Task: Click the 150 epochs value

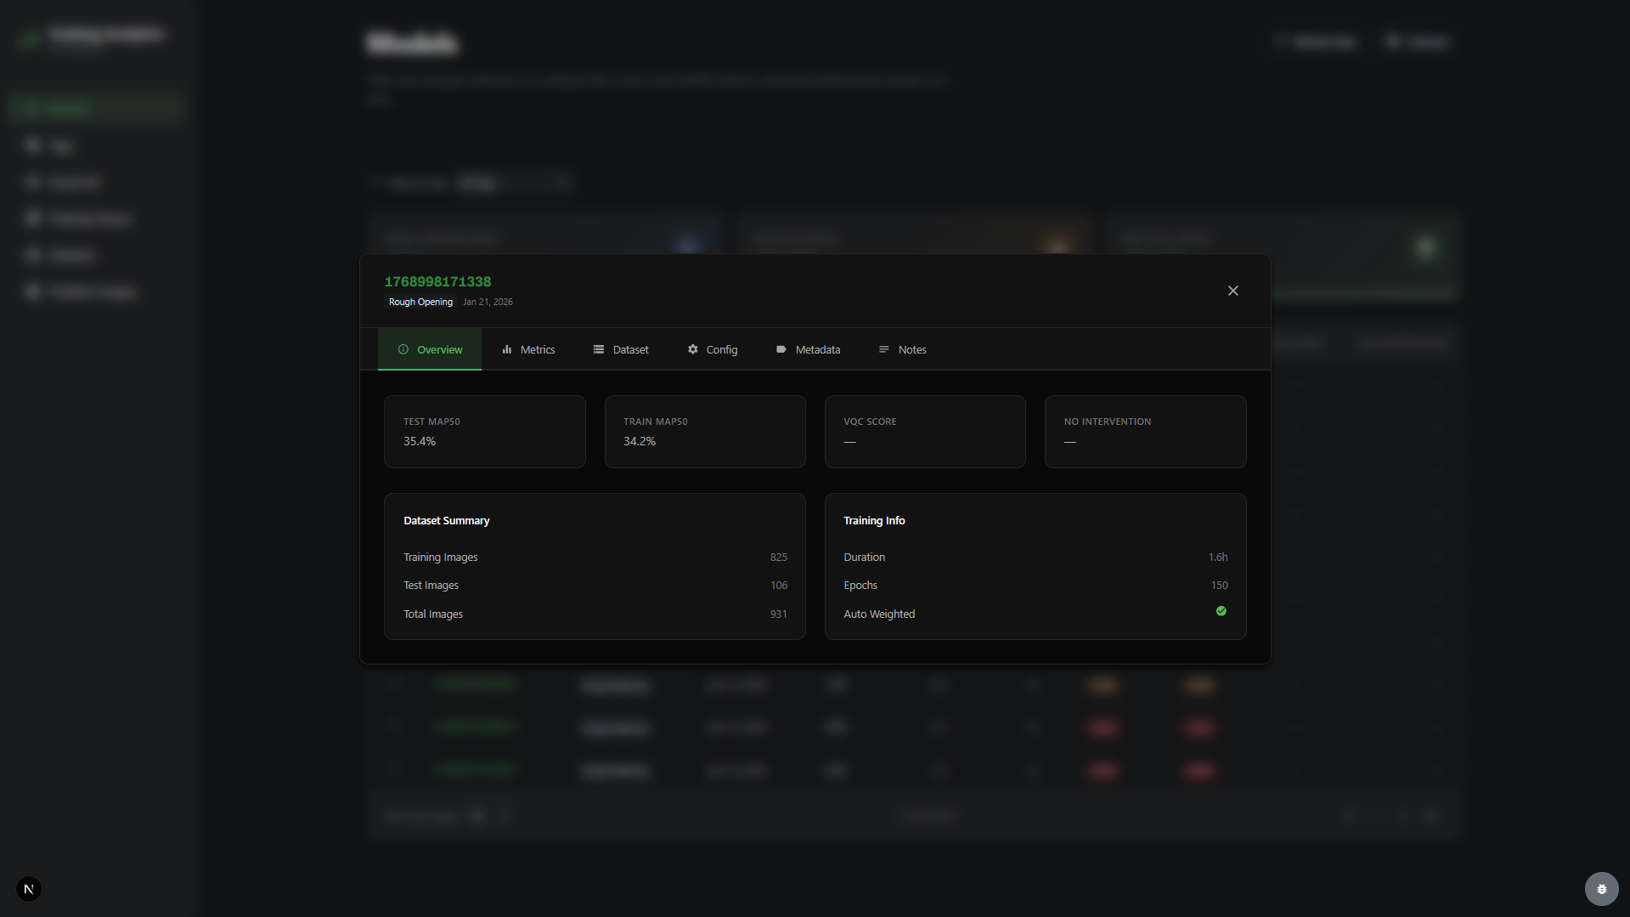Action: click(1220, 586)
